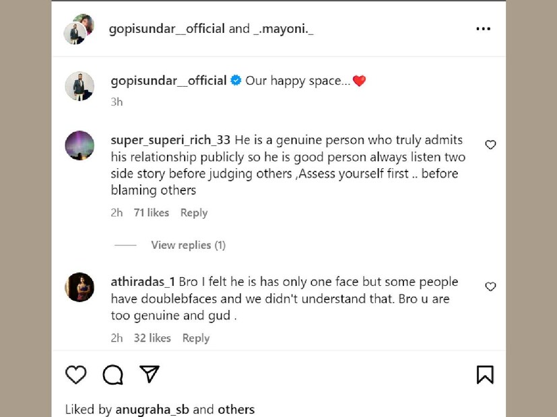View 71 likes on first comment
Image resolution: width=557 pixels, height=417 pixels.
click(x=151, y=213)
